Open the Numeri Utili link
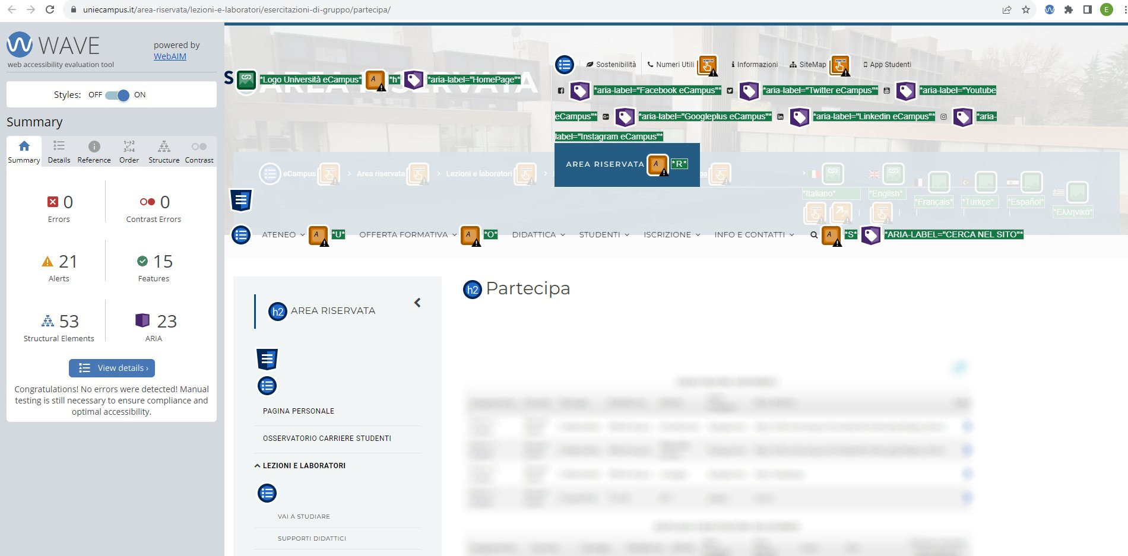 pos(670,65)
